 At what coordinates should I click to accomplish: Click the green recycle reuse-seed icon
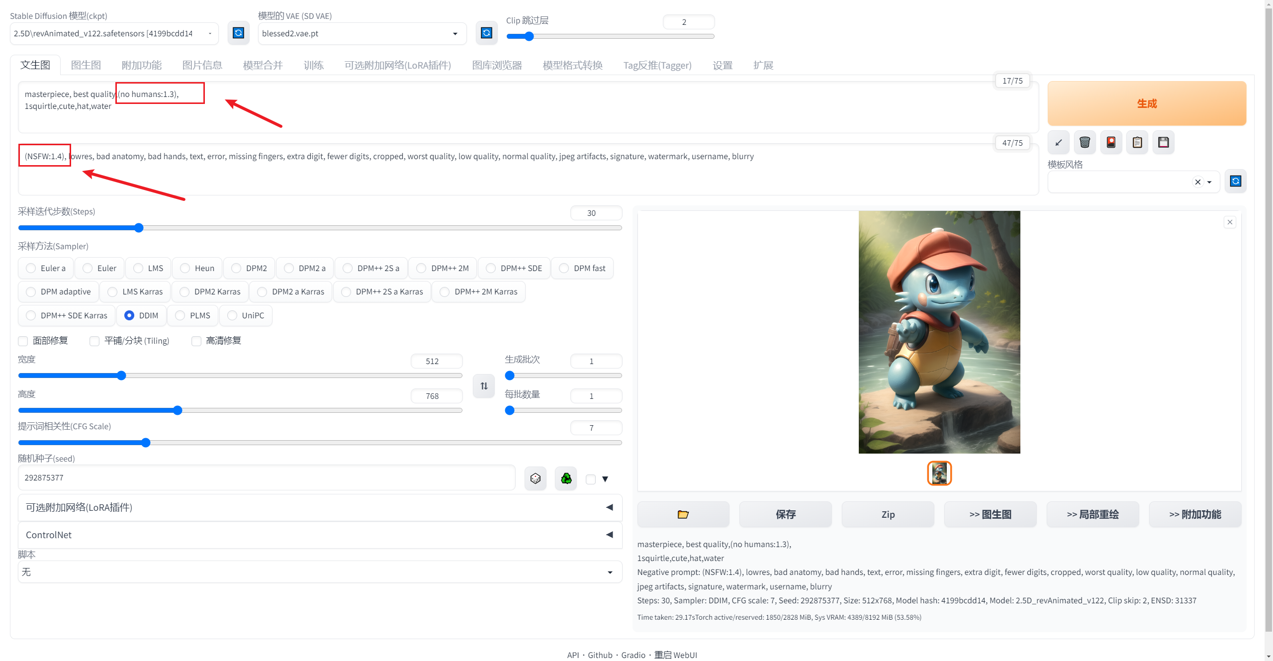click(566, 478)
